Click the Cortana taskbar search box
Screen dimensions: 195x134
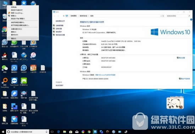pyautogui.click(x=28, y=132)
